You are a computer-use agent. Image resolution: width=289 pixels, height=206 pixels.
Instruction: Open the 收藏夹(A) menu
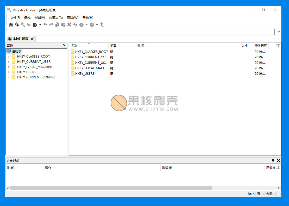click(x=56, y=18)
